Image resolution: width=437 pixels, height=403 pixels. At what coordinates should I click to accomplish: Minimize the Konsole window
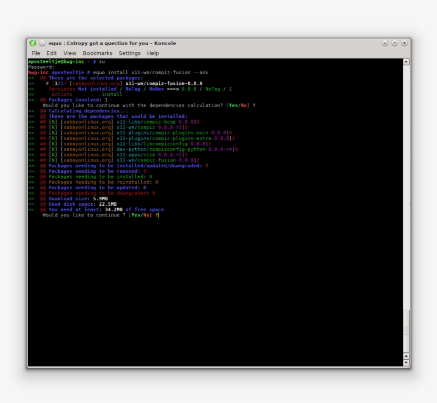point(384,43)
